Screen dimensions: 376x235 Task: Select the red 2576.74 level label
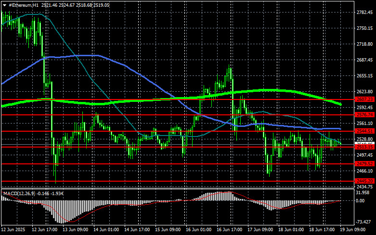tap(365, 115)
